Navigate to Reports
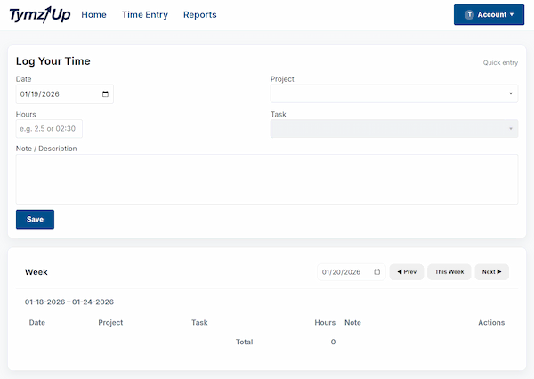The height and width of the screenshot is (379, 534). pyautogui.click(x=199, y=15)
